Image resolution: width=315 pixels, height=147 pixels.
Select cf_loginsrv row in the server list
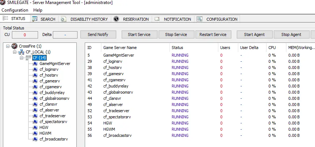(x=200, y=61)
